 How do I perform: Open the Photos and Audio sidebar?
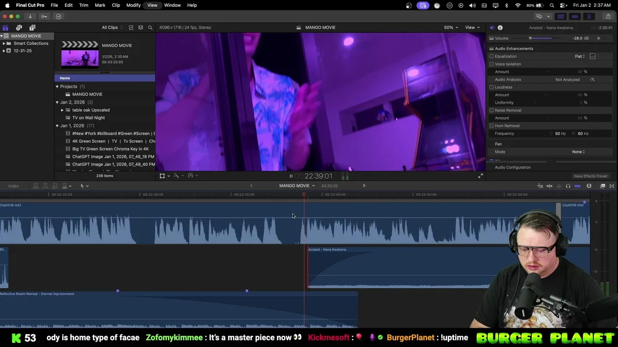click(x=19, y=27)
